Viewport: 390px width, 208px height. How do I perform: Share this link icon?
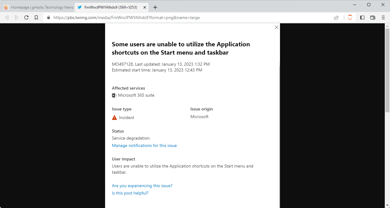coord(336,18)
